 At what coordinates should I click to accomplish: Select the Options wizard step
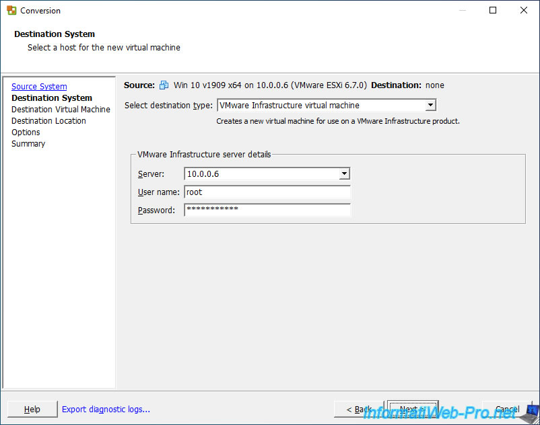click(26, 132)
